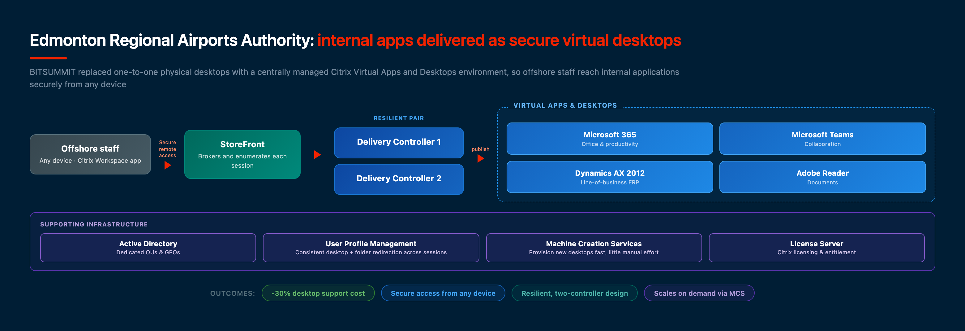Click the -30% desktop support cost pill
This screenshot has width=965, height=331.
coord(318,293)
